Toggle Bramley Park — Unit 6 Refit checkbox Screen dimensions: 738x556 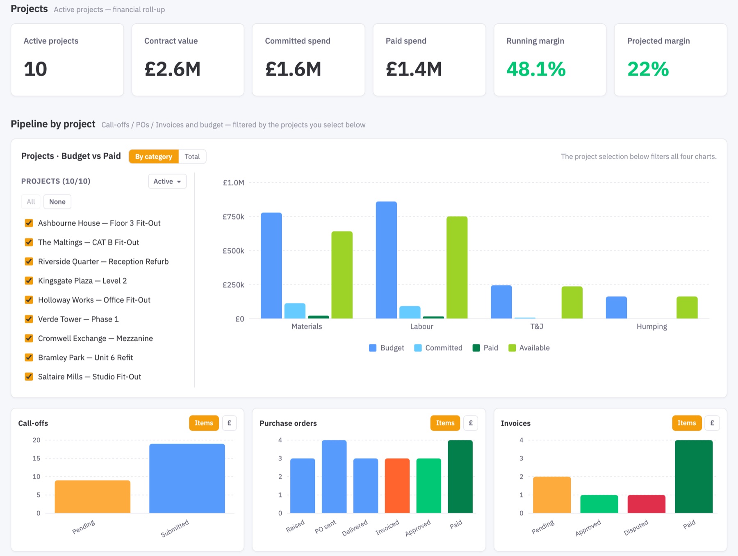(x=29, y=358)
